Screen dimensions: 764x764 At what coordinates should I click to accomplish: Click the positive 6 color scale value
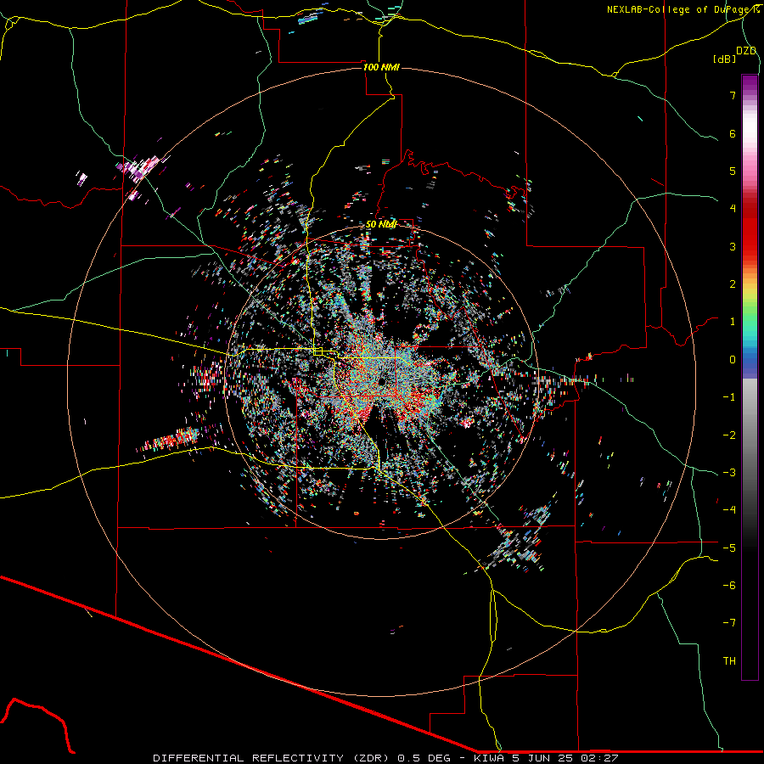click(733, 133)
